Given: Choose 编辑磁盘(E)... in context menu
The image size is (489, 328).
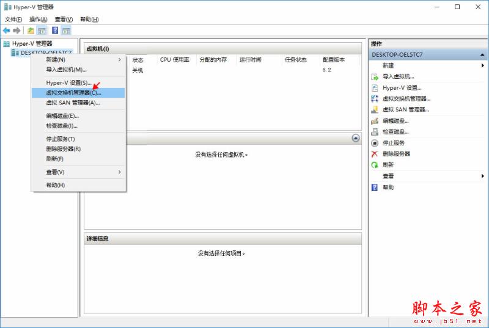Looking at the screenshot, I should [x=78, y=116].
